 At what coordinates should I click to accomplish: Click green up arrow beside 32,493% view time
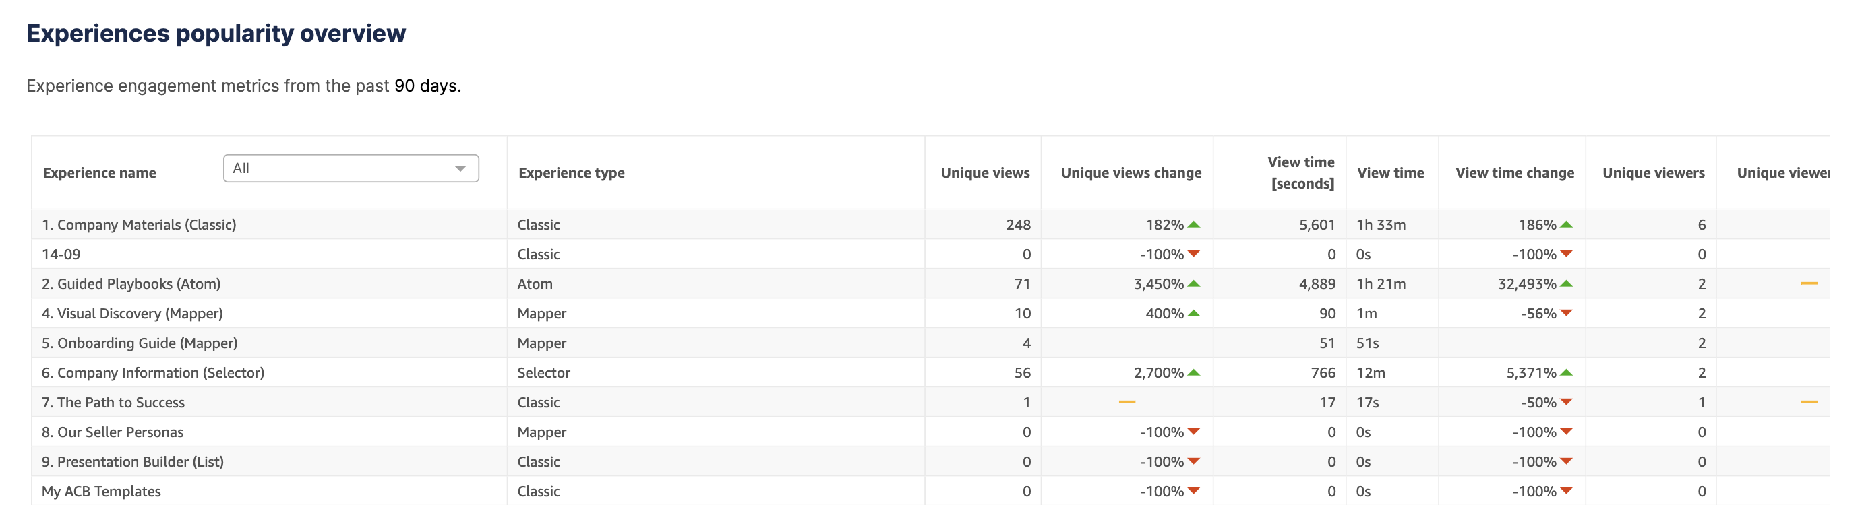[x=1566, y=284]
